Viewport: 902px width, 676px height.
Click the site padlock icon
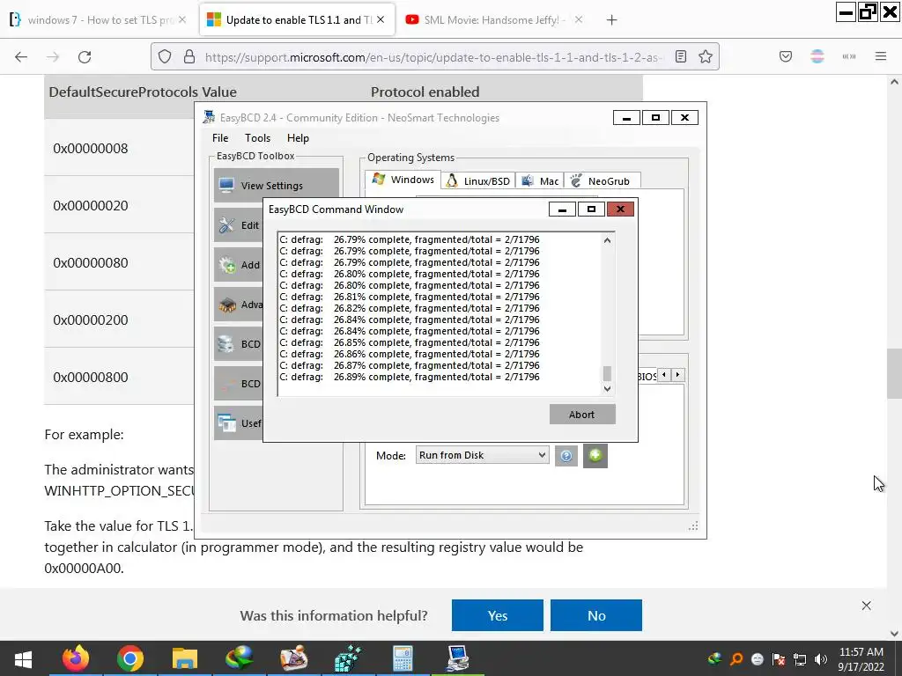pyautogui.click(x=189, y=57)
